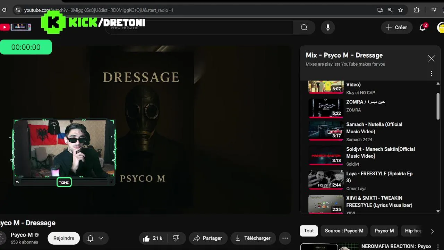The image size is (444, 250).
Task: Like the video with thumbs up
Action: [153, 238]
